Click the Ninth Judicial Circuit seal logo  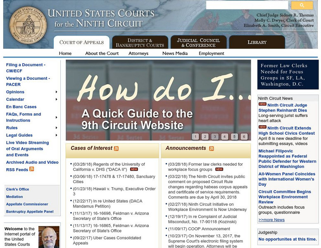tap(28, 25)
